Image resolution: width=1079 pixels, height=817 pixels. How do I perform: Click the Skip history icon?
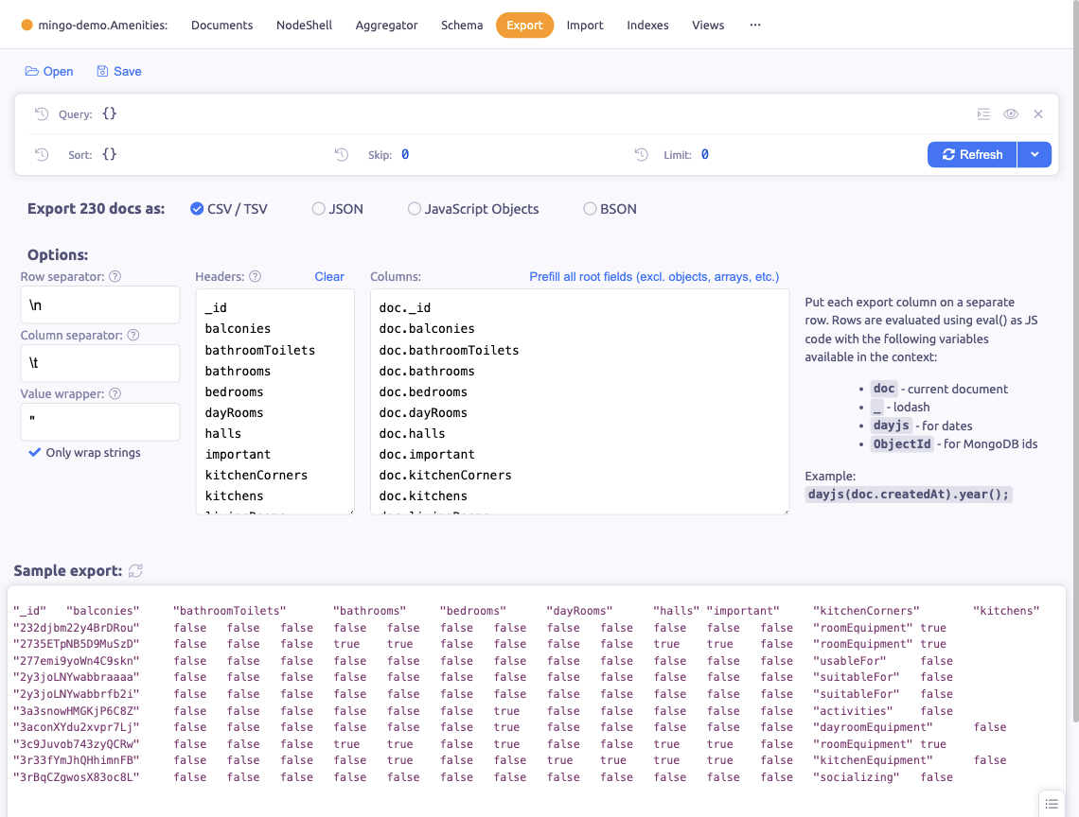(x=342, y=154)
